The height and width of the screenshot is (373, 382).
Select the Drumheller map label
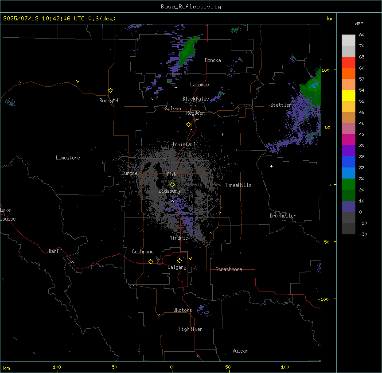pyautogui.click(x=283, y=216)
